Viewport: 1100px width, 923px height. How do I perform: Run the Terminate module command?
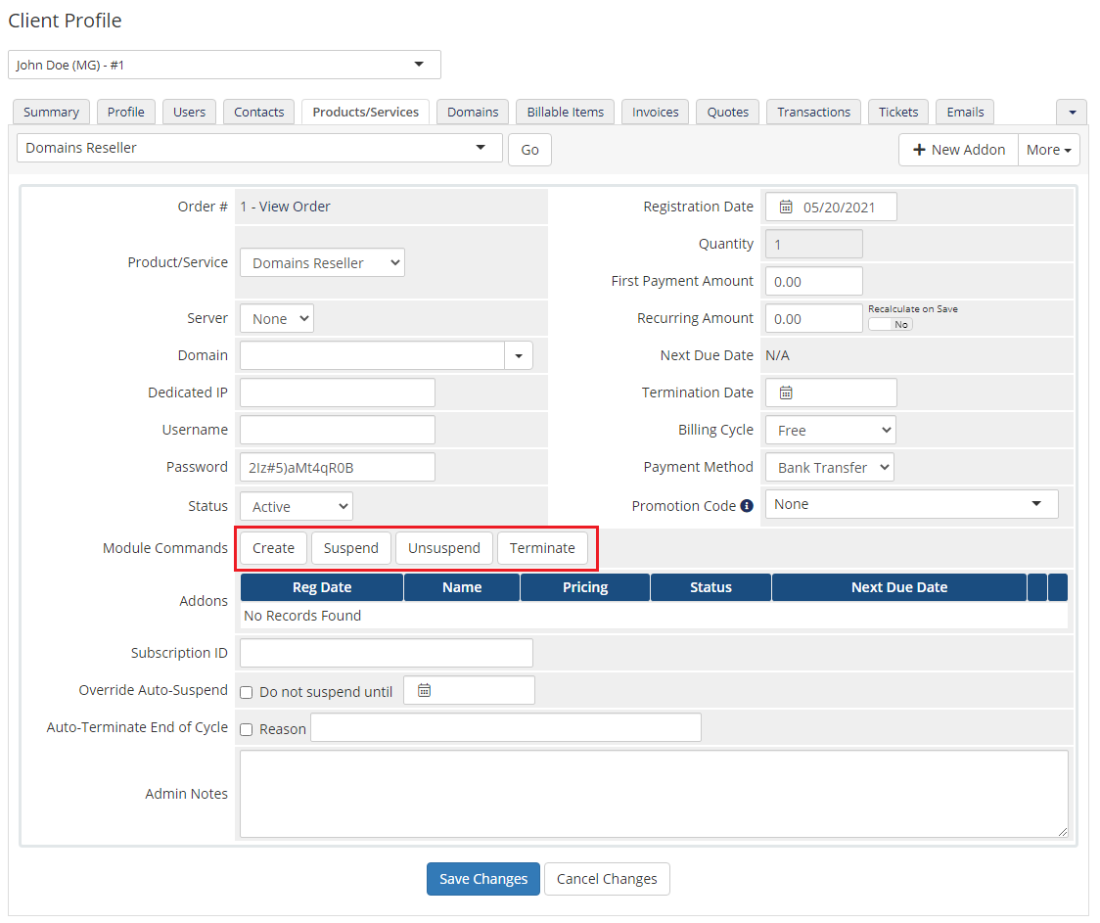pos(542,548)
